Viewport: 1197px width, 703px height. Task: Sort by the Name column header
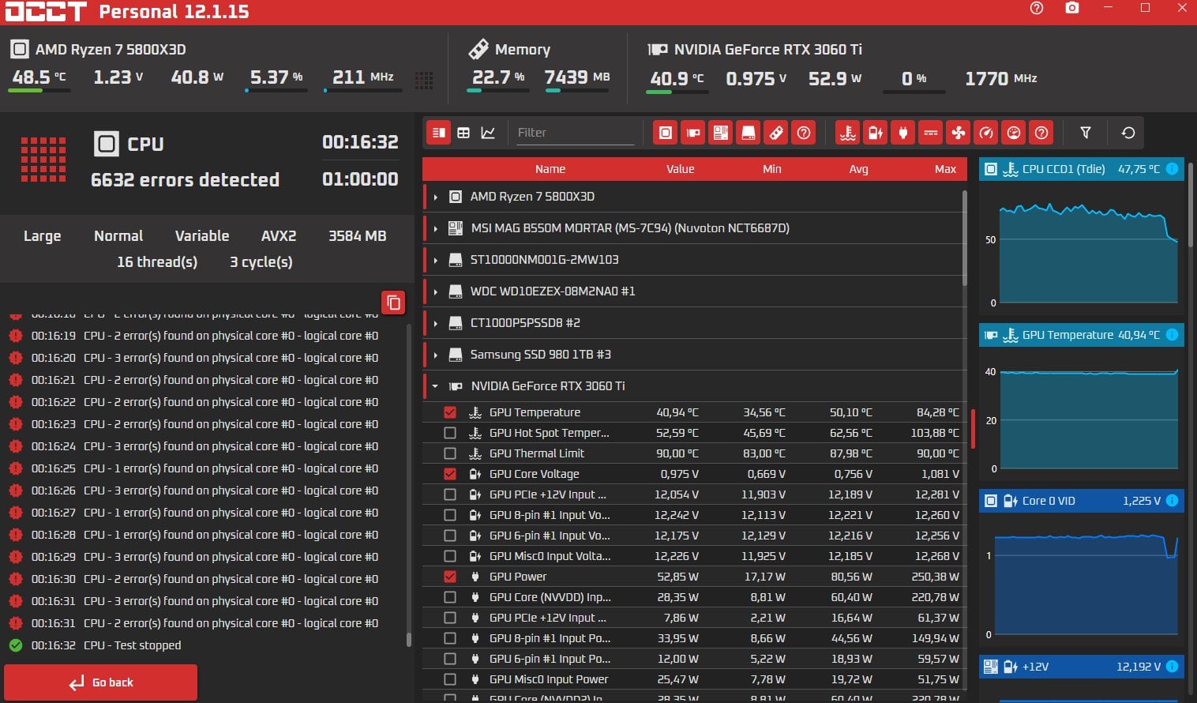[x=550, y=169]
